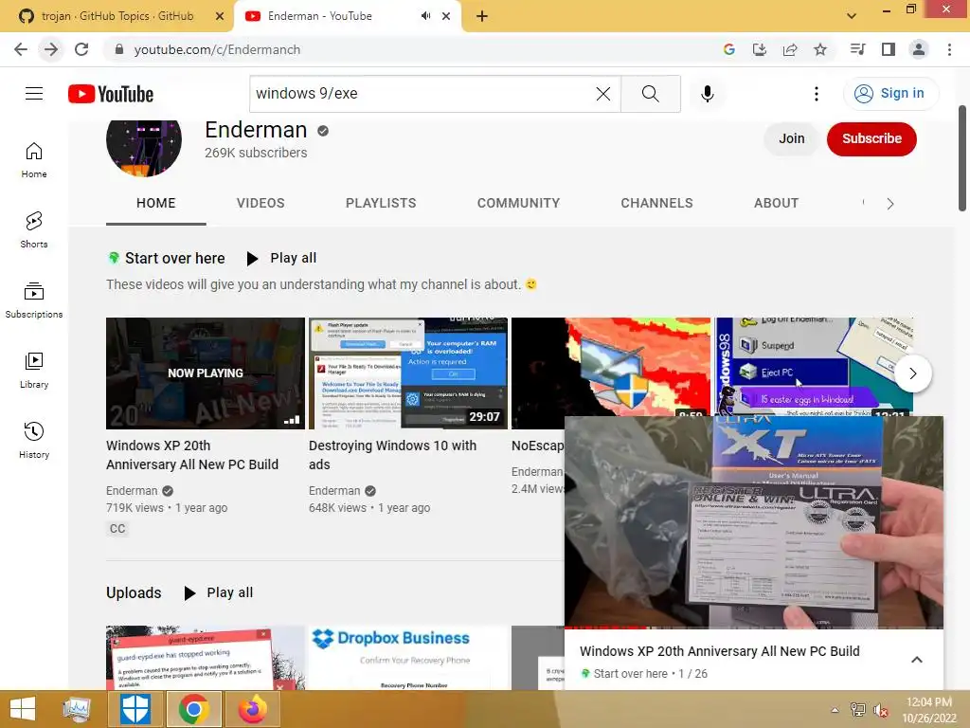Click the page vertical scrollbar
The image size is (970, 728).
(x=962, y=158)
